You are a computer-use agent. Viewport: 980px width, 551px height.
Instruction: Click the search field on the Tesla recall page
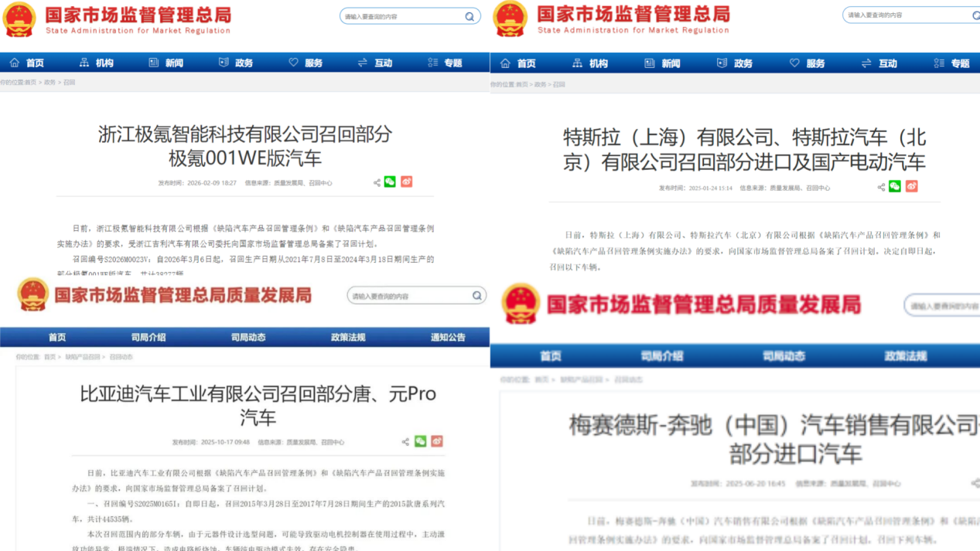(911, 15)
